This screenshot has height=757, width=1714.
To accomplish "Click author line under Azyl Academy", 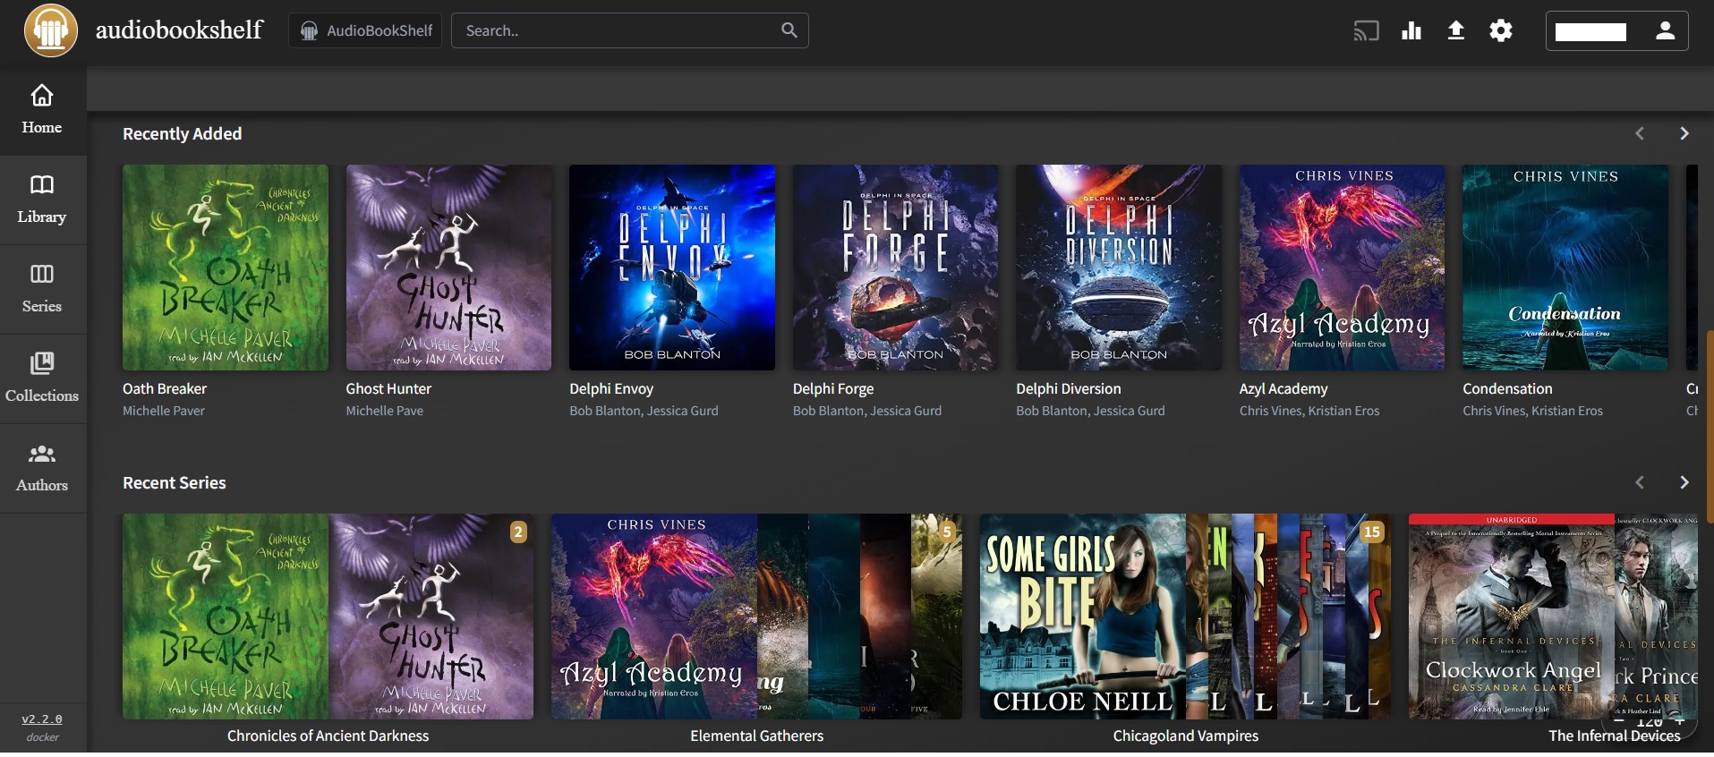I will 1309,411.
